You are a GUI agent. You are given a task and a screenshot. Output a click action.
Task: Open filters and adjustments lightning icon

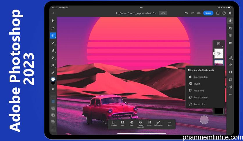230,87
